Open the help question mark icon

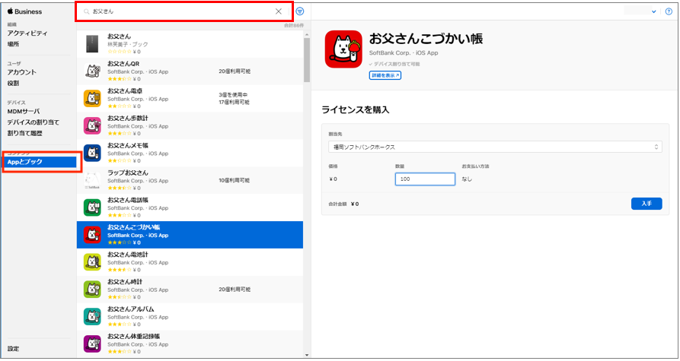pyautogui.click(x=669, y=11)
